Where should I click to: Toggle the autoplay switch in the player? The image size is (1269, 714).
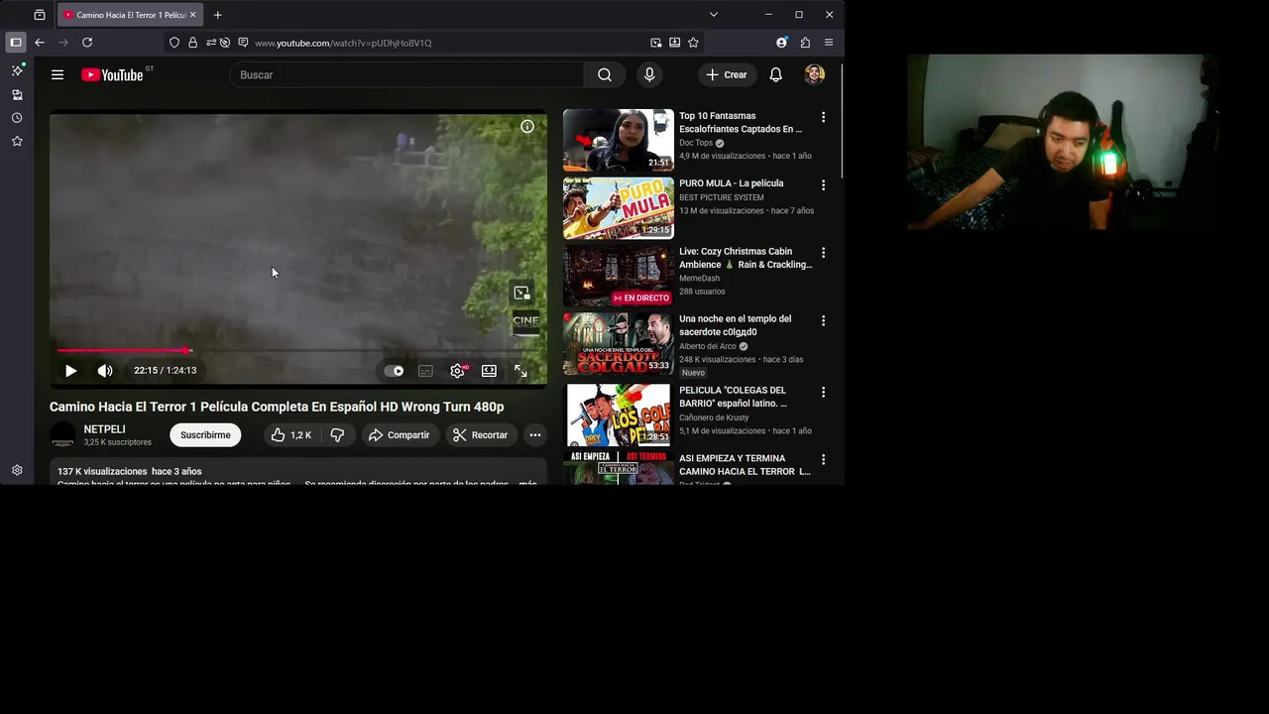pyautogui.click(x=394, y=371)
